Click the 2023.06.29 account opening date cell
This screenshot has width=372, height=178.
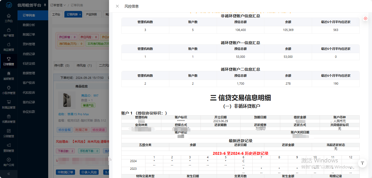[221, 121]
